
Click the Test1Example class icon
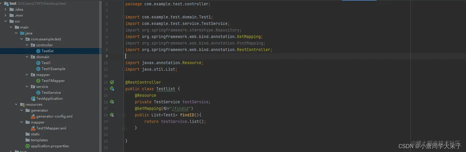point(38,69)
